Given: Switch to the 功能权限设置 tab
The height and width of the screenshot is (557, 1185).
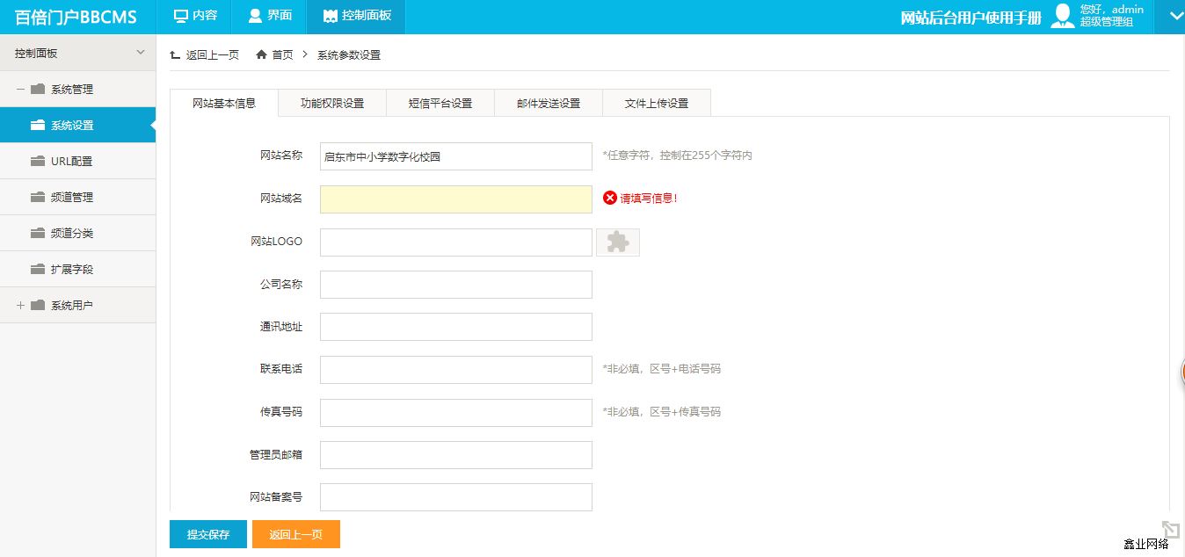Looking at the screenshot, I should tap(331, 103).
